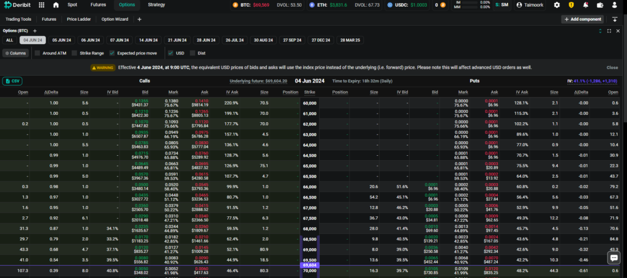Click the 60,000 strike cell
The image size is (627, 278).
tap(310, 103)
